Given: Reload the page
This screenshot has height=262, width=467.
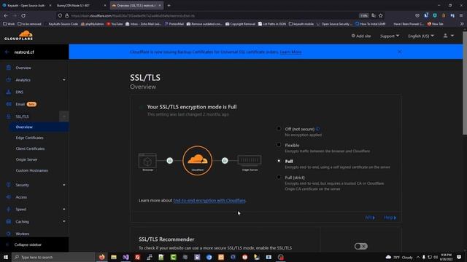Looking at the screenshot, I should [x=23, y=15].
